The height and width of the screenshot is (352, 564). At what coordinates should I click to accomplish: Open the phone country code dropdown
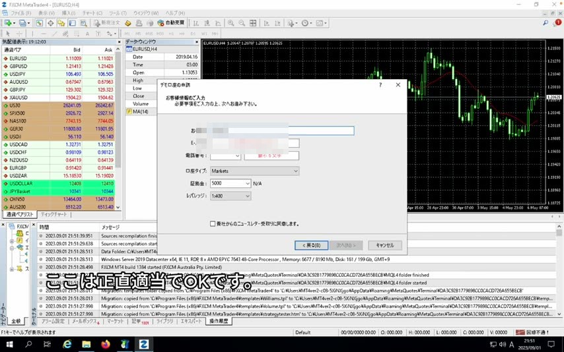click(225, 156)
